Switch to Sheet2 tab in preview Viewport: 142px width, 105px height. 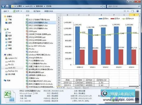[78, 88]
